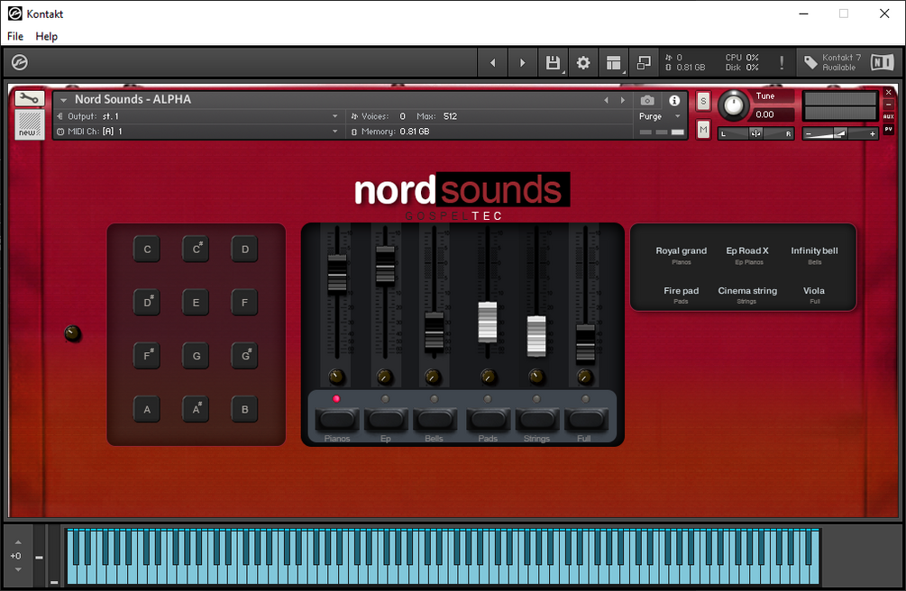This screenshot has width=906, height=591.
Task: Select the F# key button
Action: (x=147, y=355)
